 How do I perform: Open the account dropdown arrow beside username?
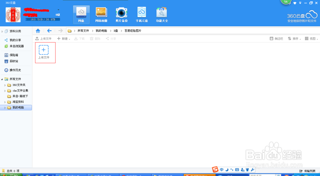coord(58,10)
